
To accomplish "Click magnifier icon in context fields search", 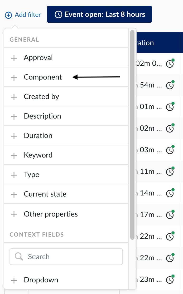I will click(19, 257).
